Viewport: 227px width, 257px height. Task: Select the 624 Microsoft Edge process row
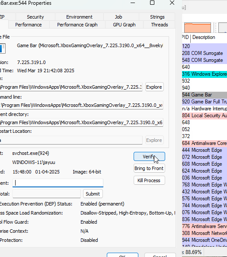point(205,171)
